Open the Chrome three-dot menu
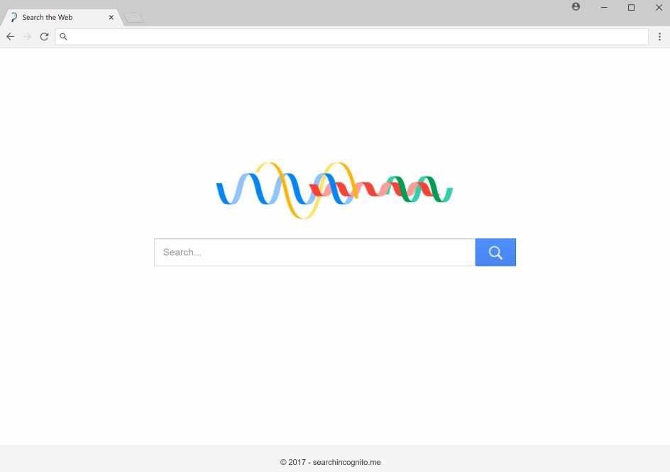 (659, 36)
